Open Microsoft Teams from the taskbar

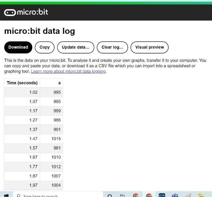(175, 195)
